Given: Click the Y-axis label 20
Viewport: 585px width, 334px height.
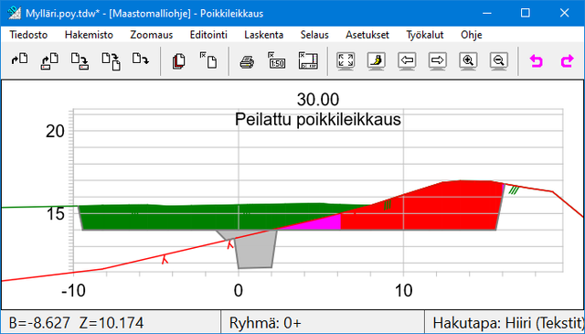Looking at the screenshot, I should click(x=55, y=132).
